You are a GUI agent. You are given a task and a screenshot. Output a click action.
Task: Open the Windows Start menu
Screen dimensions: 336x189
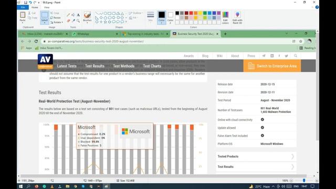click(20, 186)
